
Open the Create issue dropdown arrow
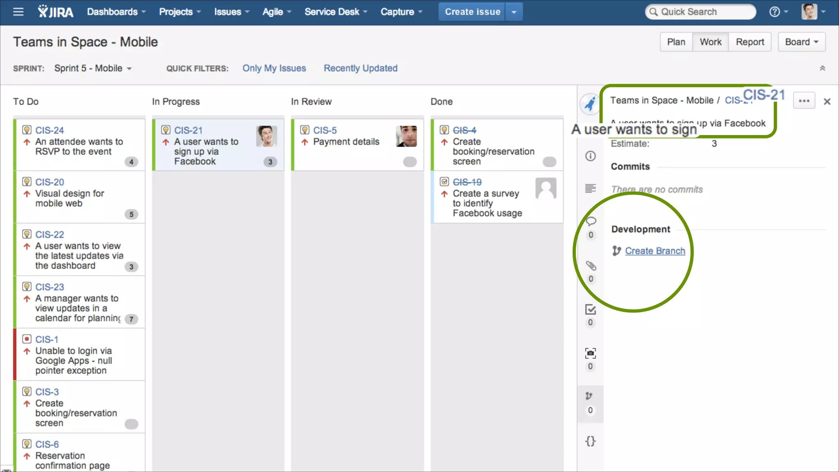click(x=514, y=12)
